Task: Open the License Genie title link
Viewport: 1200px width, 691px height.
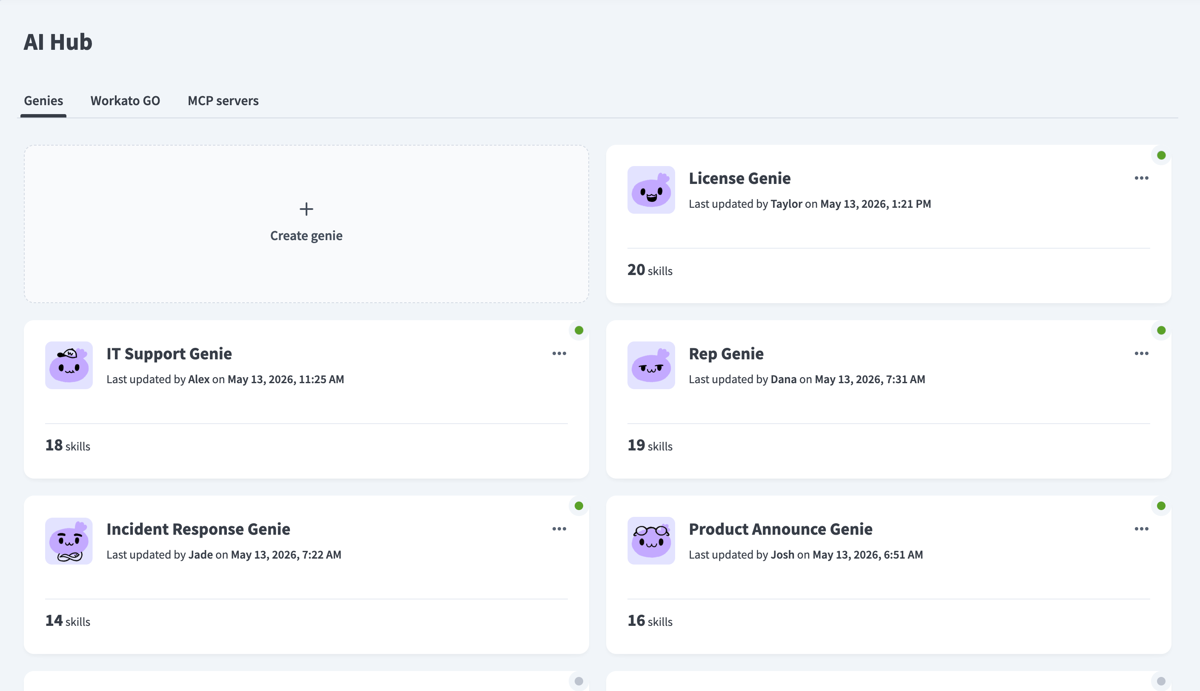Action: 740,178
